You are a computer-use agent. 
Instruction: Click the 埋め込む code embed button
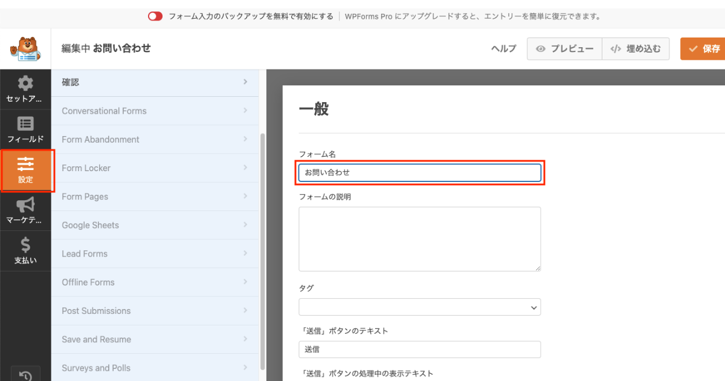(x=636, y=49)
